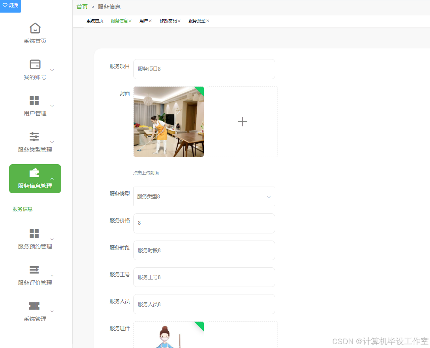
Task: Expand the 系统管理 menu chevron
Action: click(52, 311)
